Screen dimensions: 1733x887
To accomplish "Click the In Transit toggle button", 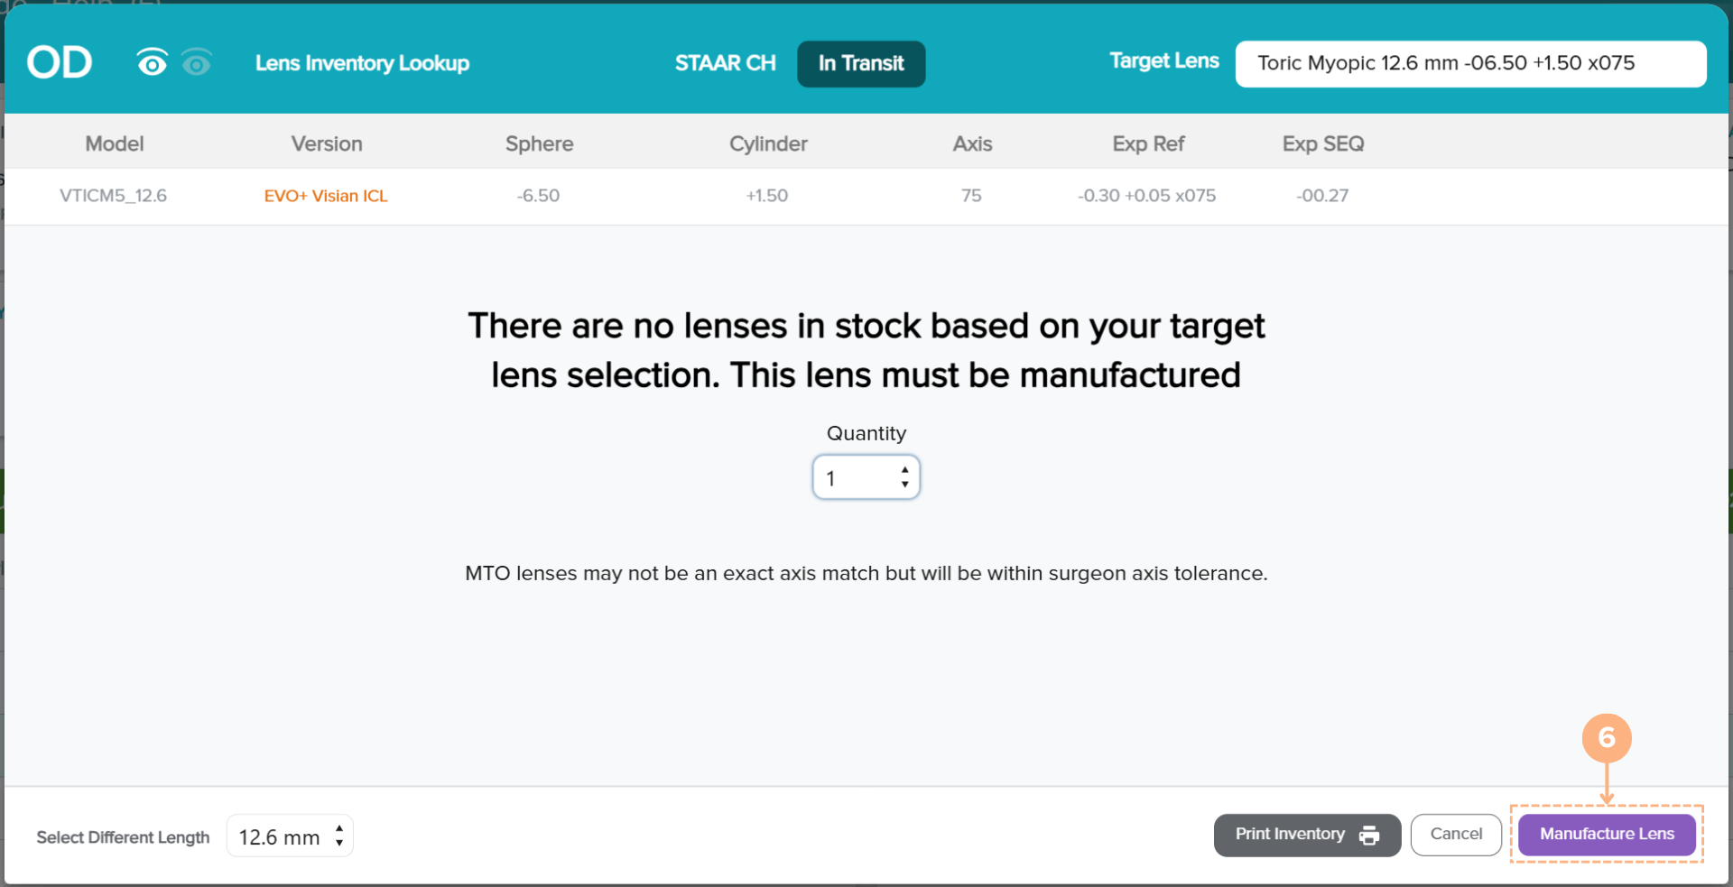I will 860,63.
